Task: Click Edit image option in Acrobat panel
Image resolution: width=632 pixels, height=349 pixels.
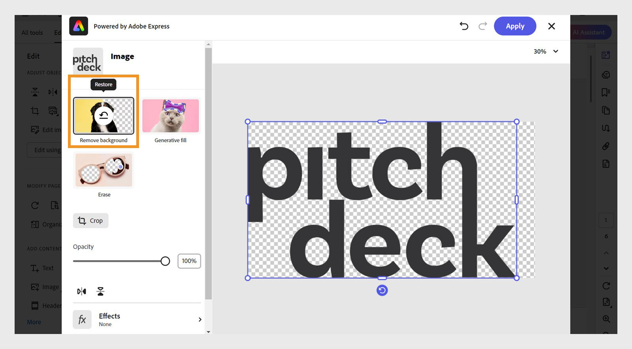Action: coord(46,130)
